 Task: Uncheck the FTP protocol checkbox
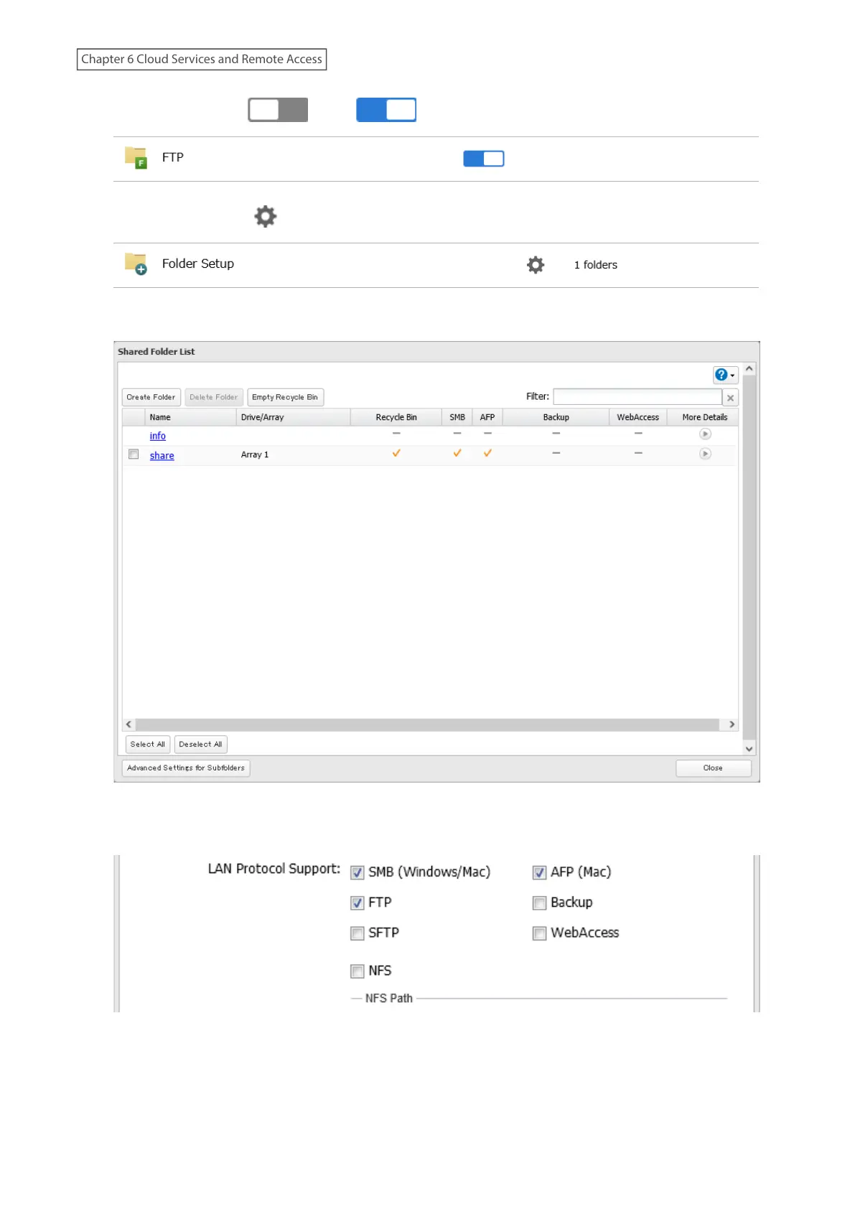point(358,903)
